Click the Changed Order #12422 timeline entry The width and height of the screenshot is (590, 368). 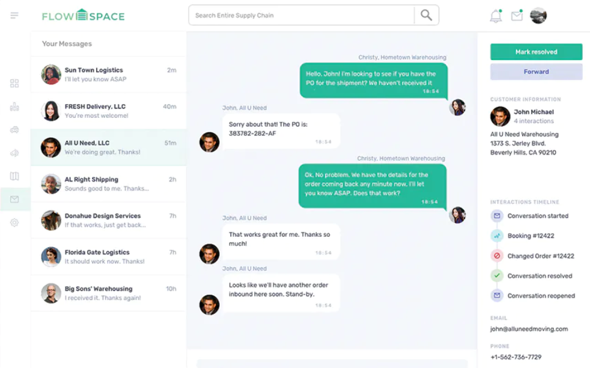pyautogui.click(x=540, y=256)
